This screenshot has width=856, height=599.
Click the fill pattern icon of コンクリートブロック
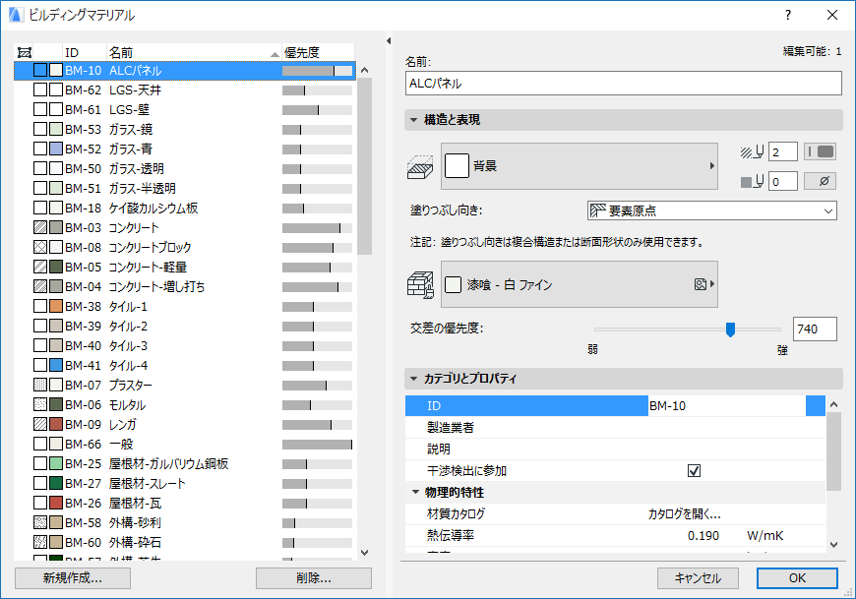click(40, 247)
